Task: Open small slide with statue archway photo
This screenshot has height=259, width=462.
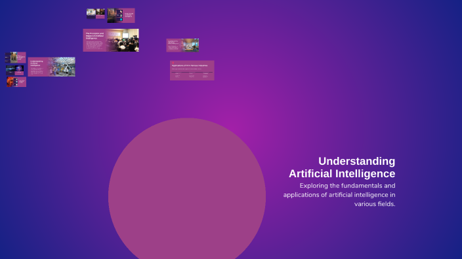Action: click(x=15, y=58)
